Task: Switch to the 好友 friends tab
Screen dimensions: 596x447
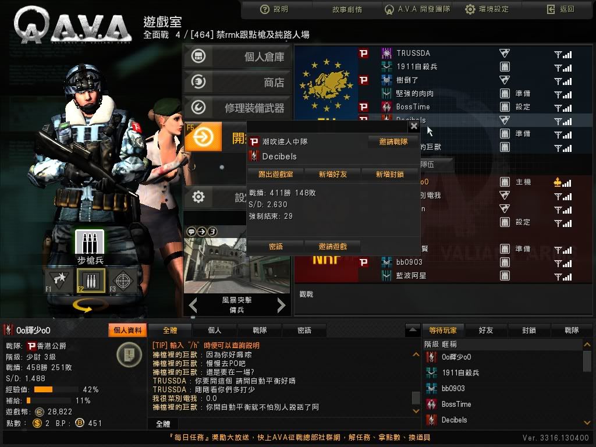Action: [x=486, y=331]
